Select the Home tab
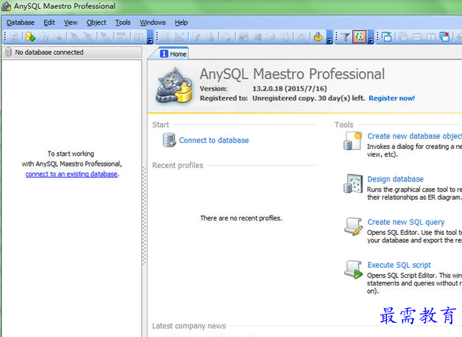This screenshot has height=337, width=462. pos(173,53)
